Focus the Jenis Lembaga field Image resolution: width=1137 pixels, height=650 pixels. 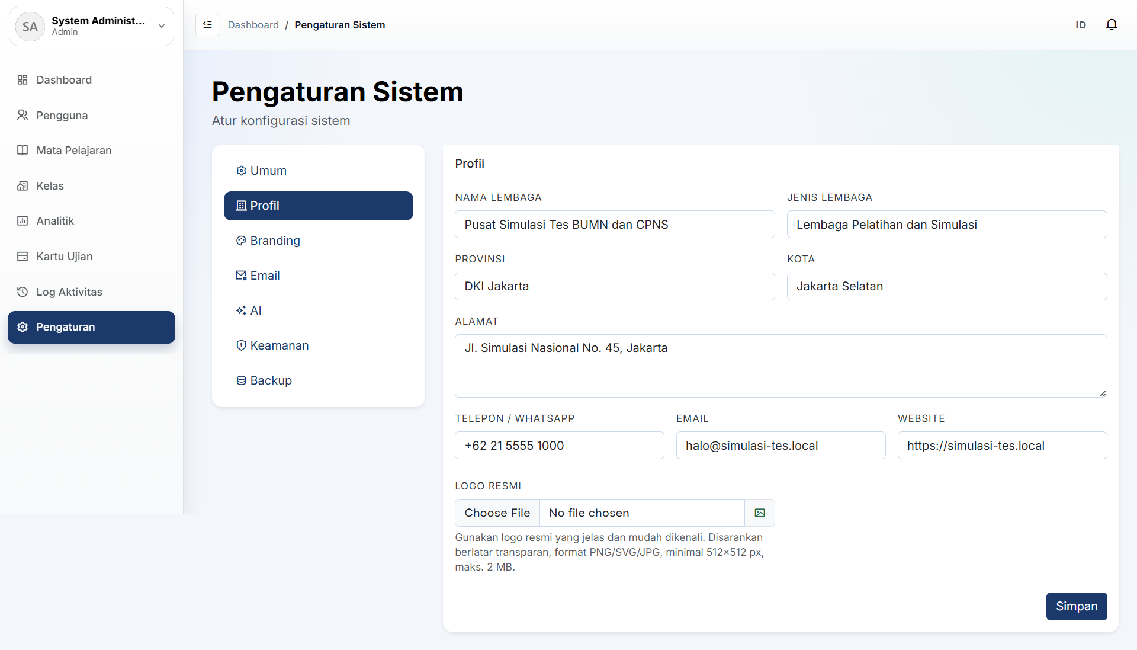tap(947, 225)
